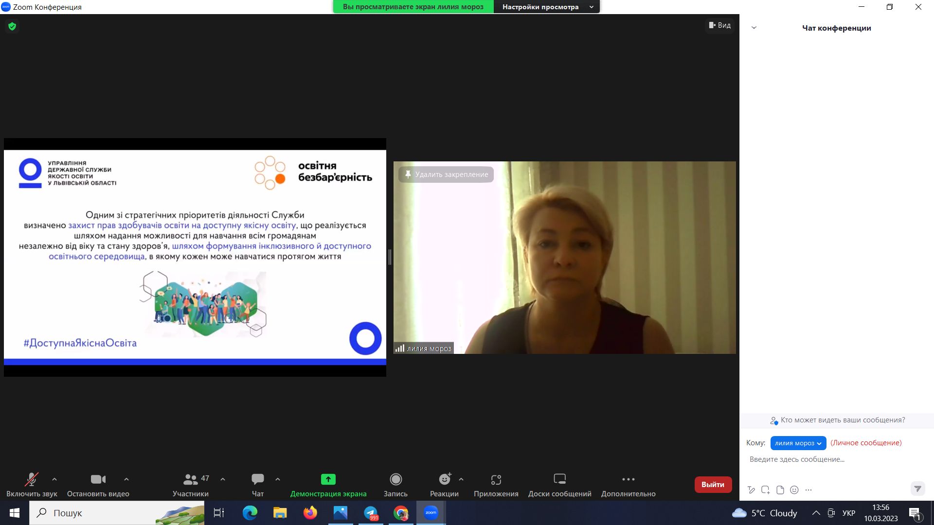Viewport: 934px width, 525px height.
Task: Click the green screen viewing banner
Action: click(413, 7)
